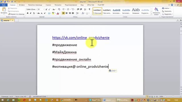182x102 pixels.
Task: Toggle underline (Ч) formatting
Action: [x=34, y=13]
